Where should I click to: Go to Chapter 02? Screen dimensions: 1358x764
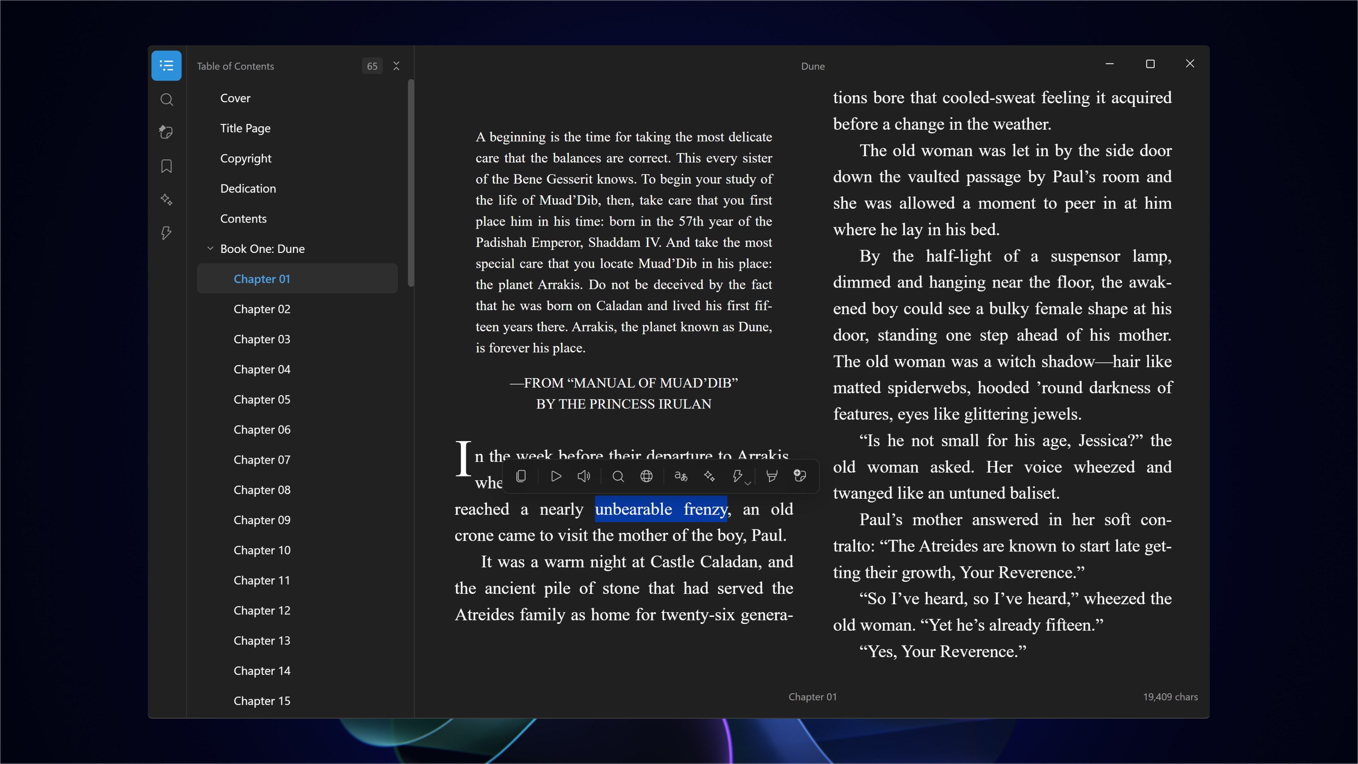click(x=297, y=309)
